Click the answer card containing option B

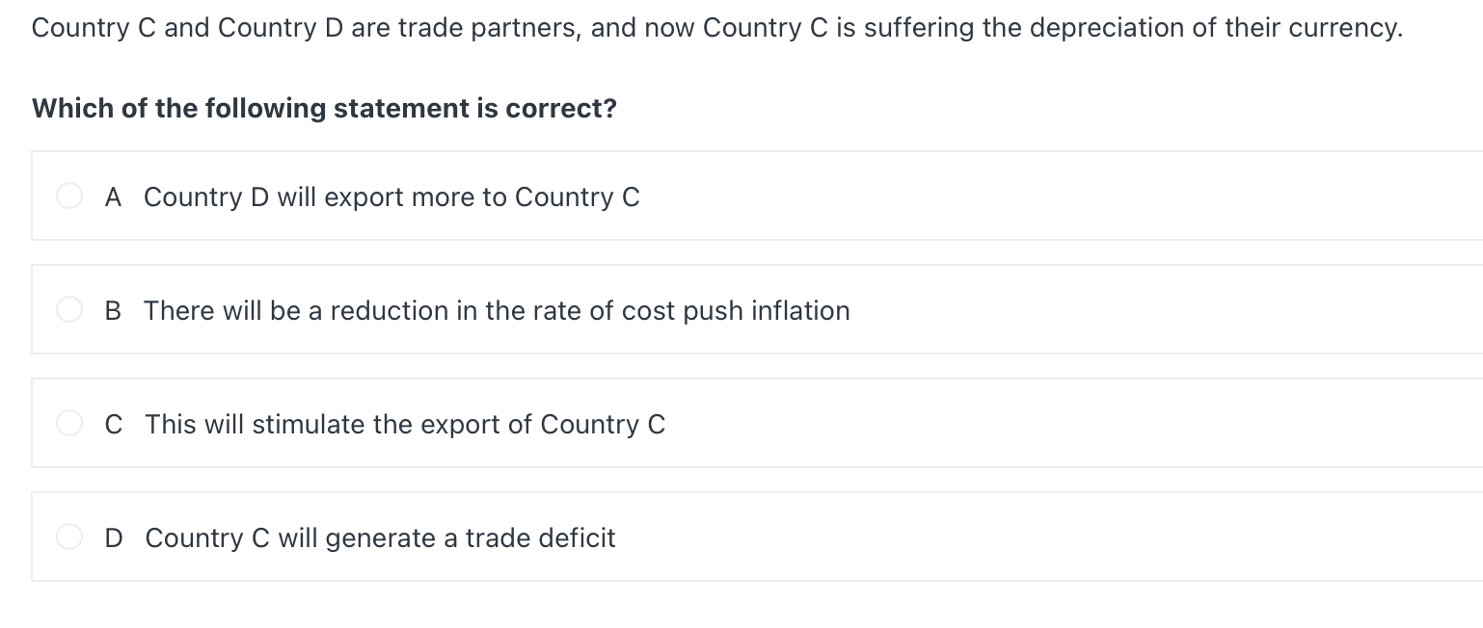pyautogui.click(x=675, y=309)
